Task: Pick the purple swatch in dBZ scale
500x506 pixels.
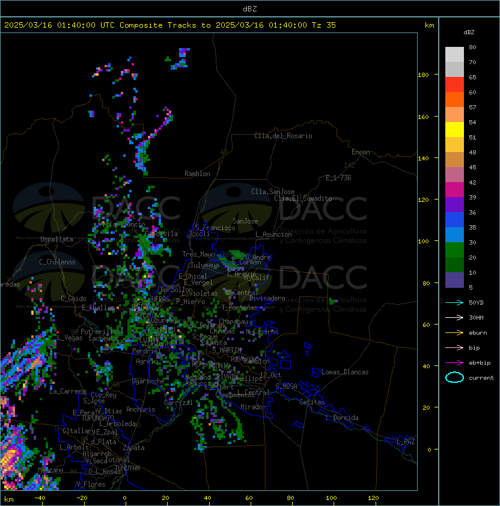Action: (454, 204)
